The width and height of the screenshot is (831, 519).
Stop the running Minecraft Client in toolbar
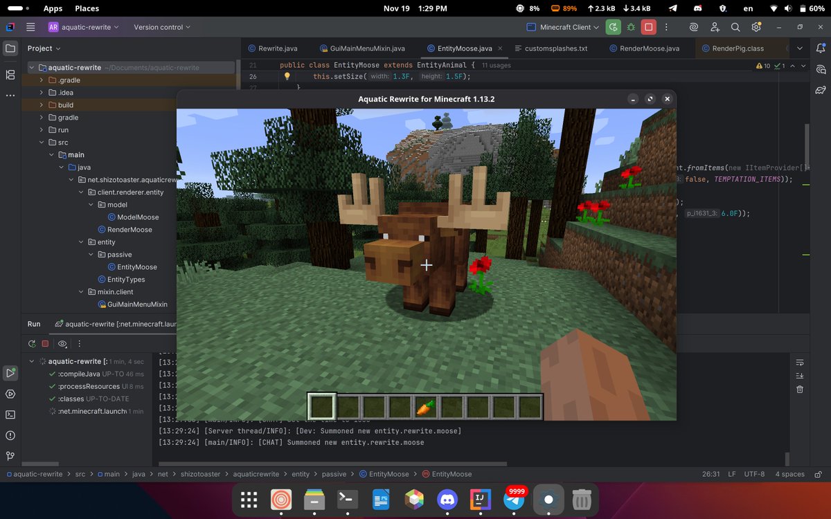649,27
